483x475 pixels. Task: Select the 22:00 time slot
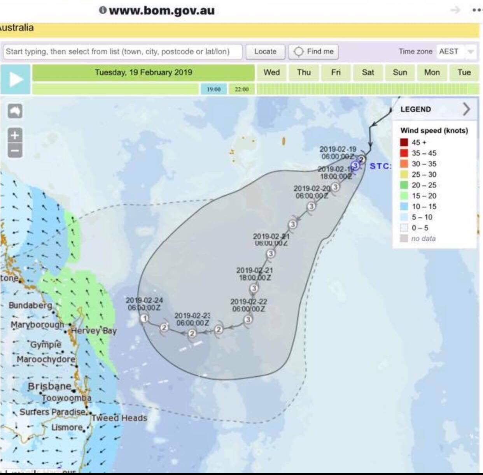[241, 89]
